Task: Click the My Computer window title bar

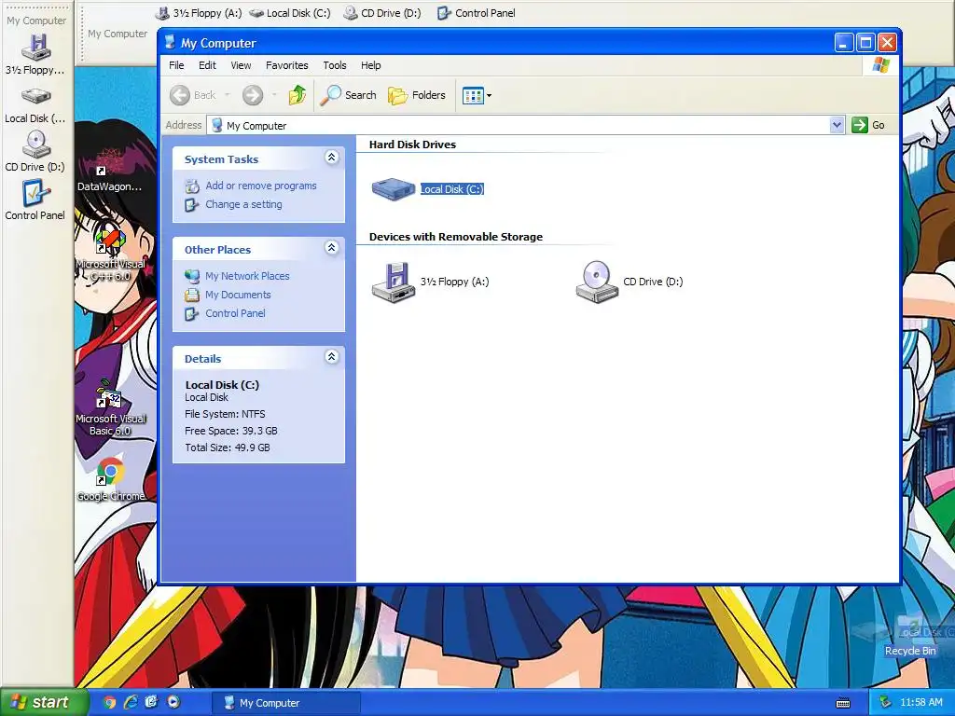Action: pos(496,43)
